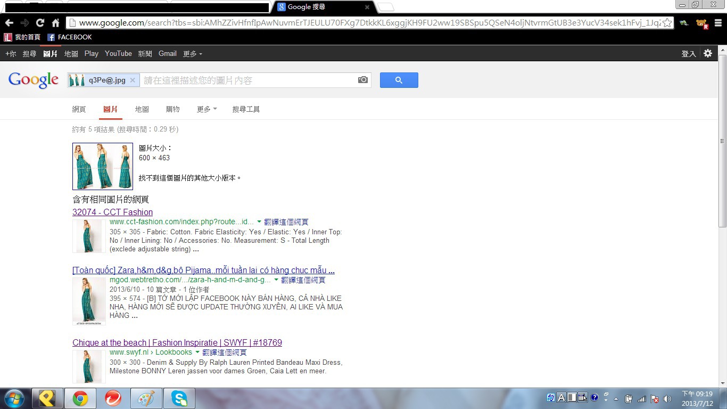The image size is (727, 409).
Task: Click the +你 link in Google bar
Action: click(x=11, y=53)
